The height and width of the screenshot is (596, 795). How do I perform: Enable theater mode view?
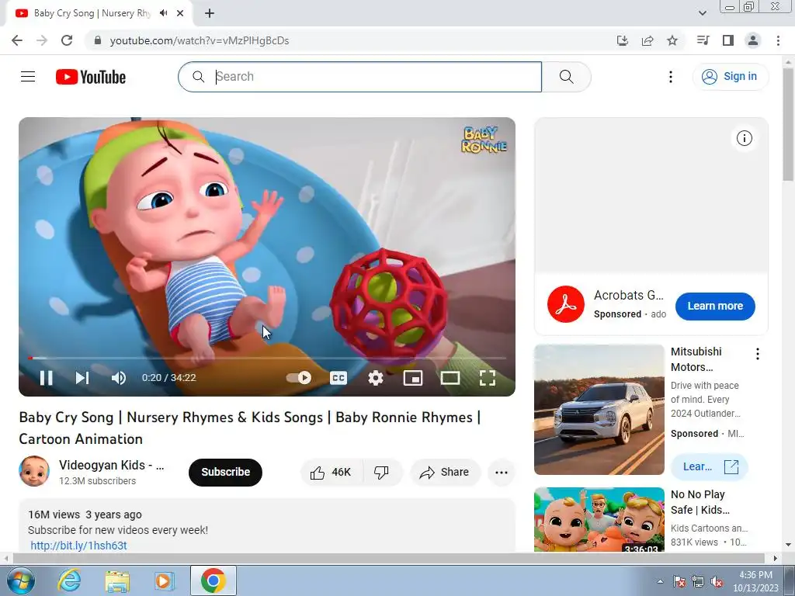tap(450, 378)
